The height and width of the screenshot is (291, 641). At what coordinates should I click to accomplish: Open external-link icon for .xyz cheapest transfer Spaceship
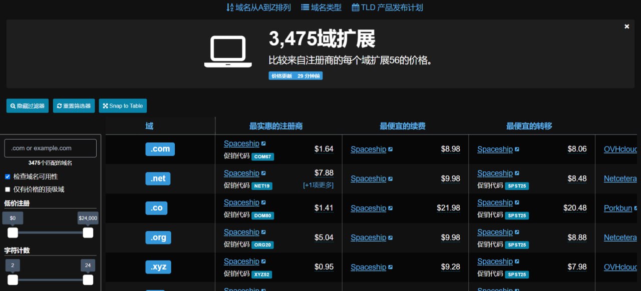point(517,261)
